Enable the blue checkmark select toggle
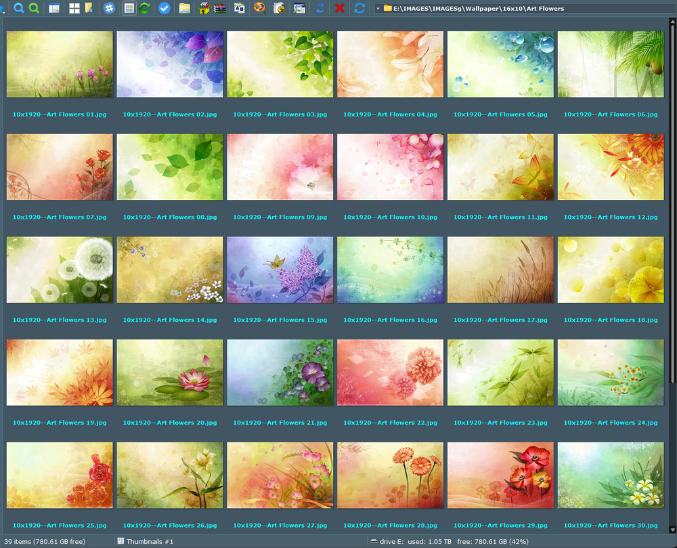The width and height of the screenshot is (677, 548). [x=163, y=9]
